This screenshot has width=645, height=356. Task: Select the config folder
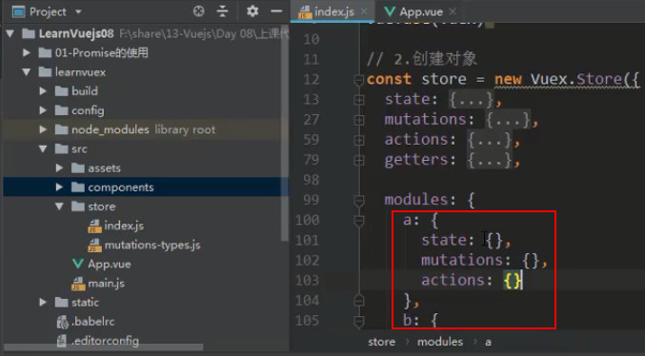click(88, 110)
